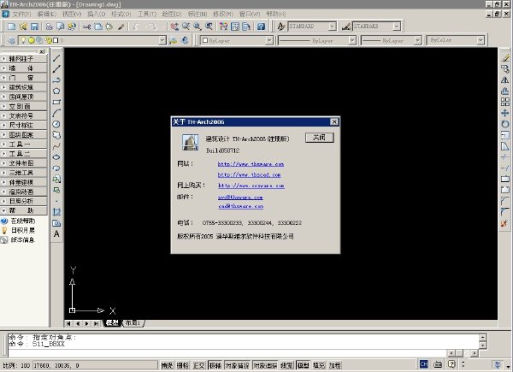This screenshot has height=372, width=513.
Task: Click the Layer Properties Manager icon
Action: (x=12, y=40)
